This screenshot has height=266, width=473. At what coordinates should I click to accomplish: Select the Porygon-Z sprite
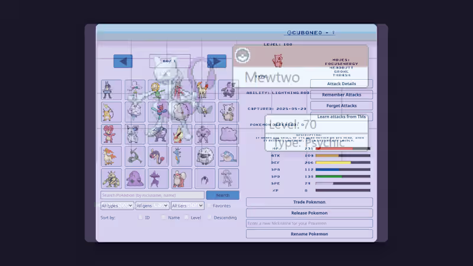[158, 112]
